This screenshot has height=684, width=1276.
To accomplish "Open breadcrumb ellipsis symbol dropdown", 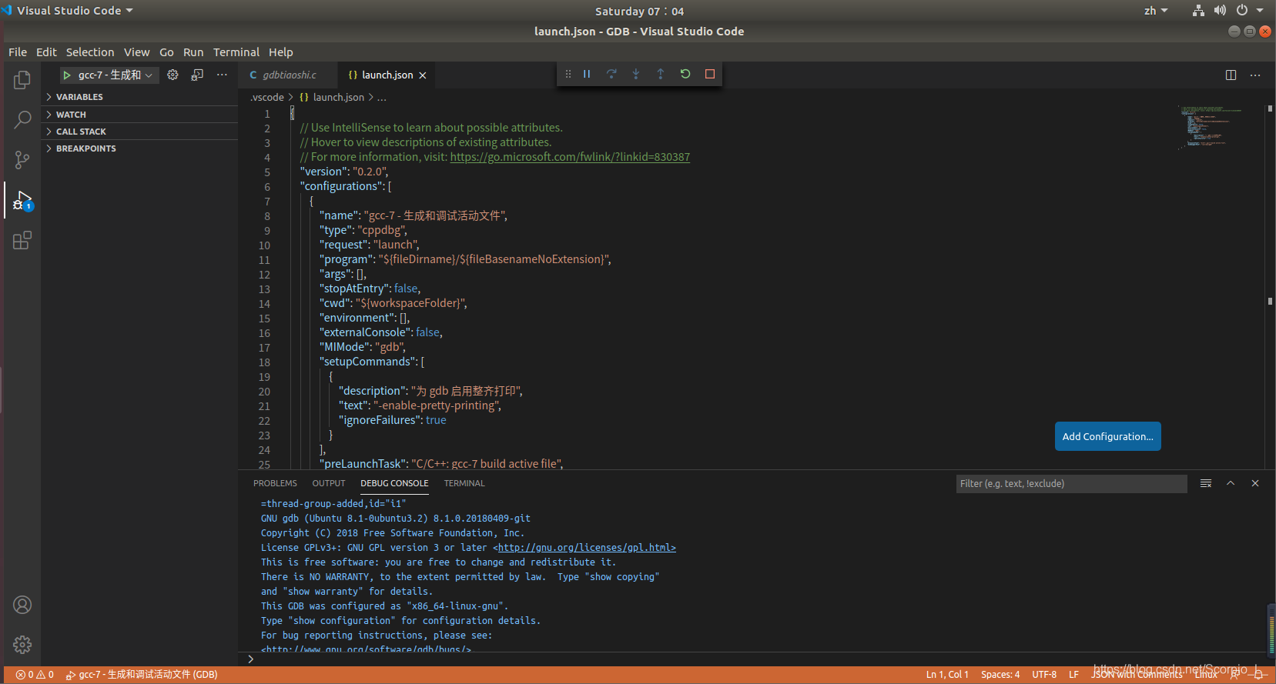I will coord(382,98).
